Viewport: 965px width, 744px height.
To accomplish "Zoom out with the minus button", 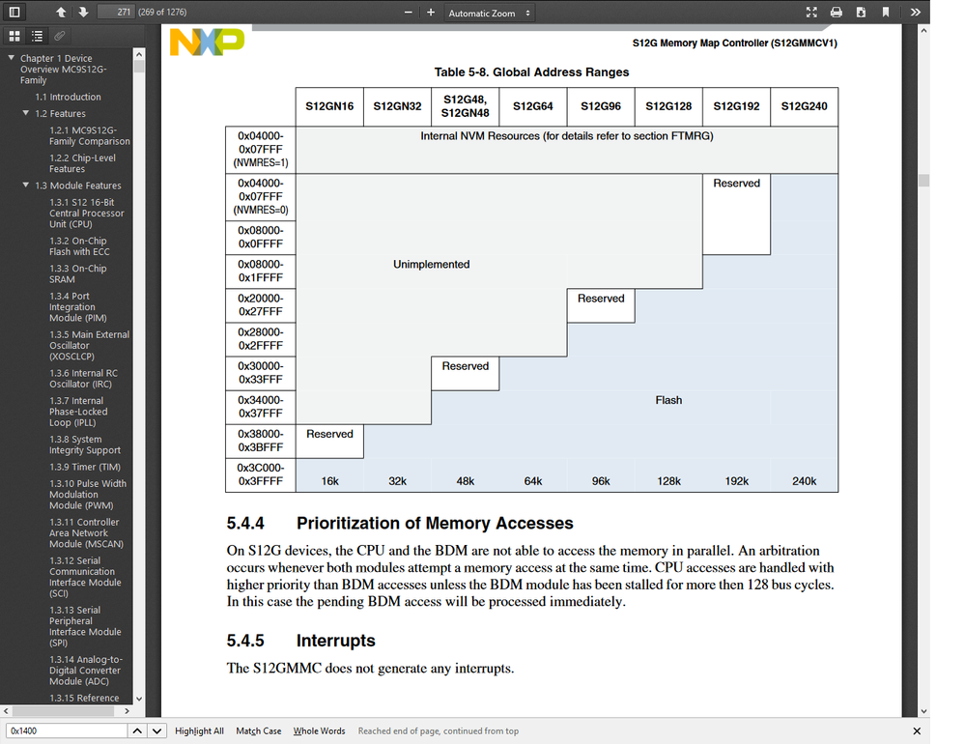I will click(408, 13).
